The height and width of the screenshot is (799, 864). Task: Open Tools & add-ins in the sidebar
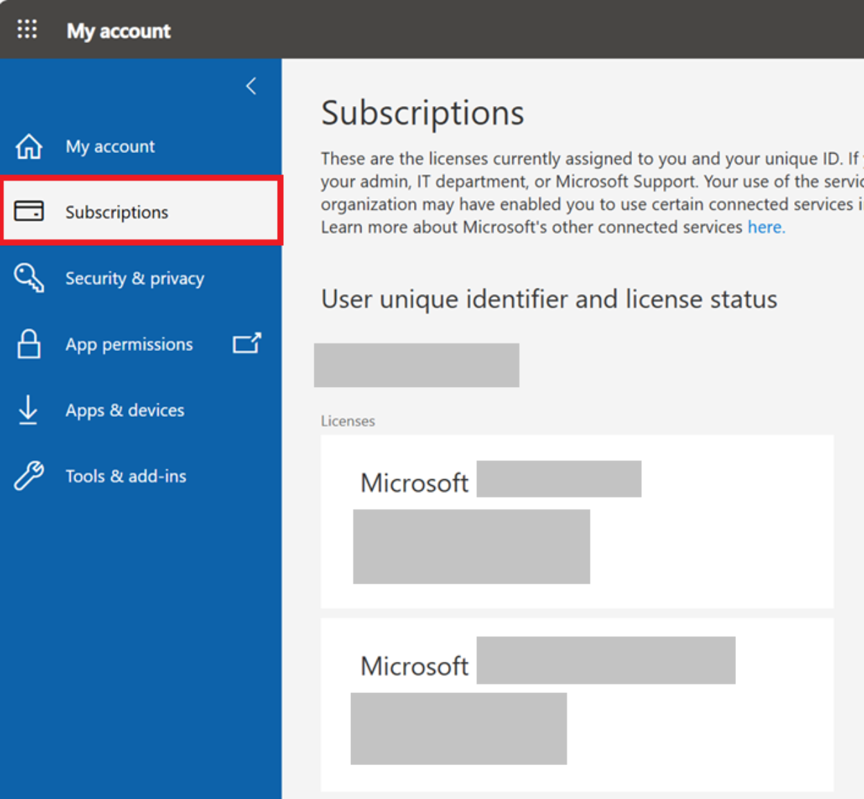click(141, 476)
